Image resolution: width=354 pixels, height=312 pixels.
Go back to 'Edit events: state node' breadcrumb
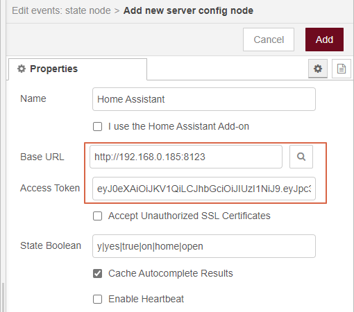tap(61, 10)
